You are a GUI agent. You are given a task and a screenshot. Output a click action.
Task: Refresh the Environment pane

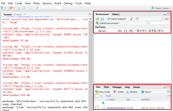137,19
